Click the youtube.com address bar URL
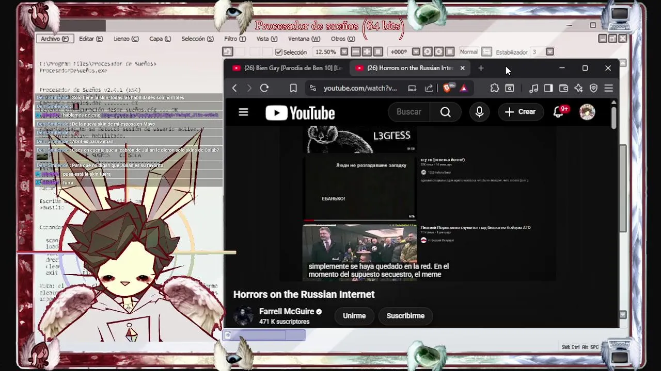The image size is (661, 371). [360, 88]
